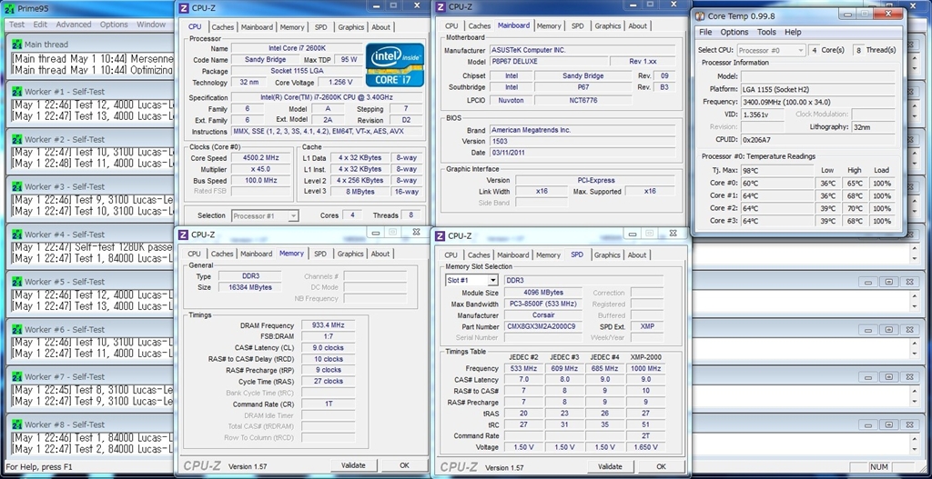
Task: Click Worker #6 Self-Test window icon
Action: click(x=17, y=329)
